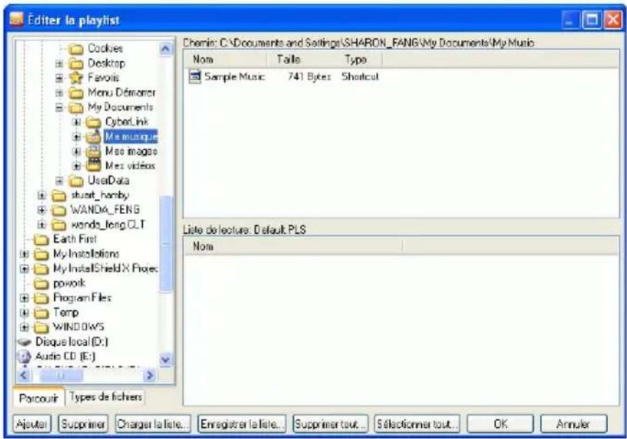The width and height of the screenshot is (627, 439).
Task: Click folder tree scroll right arrow
Action: (x=150, y=375)
